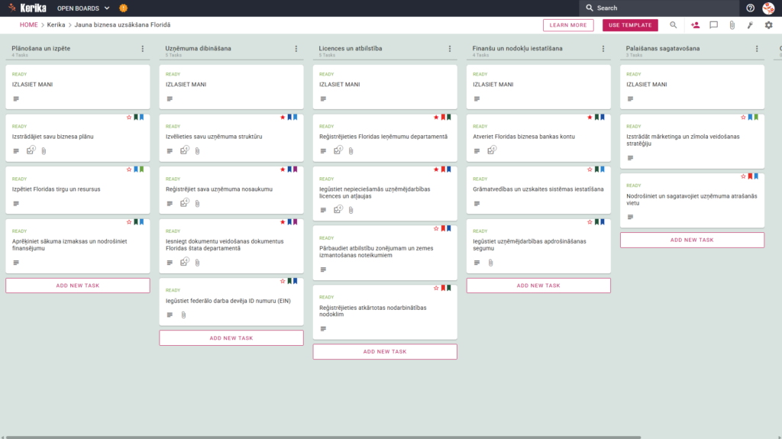Image resolution: width=782 pixels, height=439 pixels.
Task: Open checklist icon on Iegūstiet nepieciešamās uzņēmējdarbības licences
Action: point(338,209)
